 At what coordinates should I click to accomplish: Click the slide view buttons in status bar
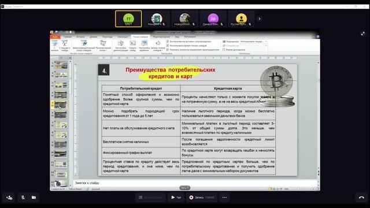pyautogui.click(x=275, y=189)
